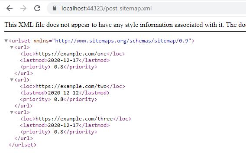Viewport: 246px width, 156px height.
Task: Click the https://example.com/three loc text
Action: click(74, 119)
